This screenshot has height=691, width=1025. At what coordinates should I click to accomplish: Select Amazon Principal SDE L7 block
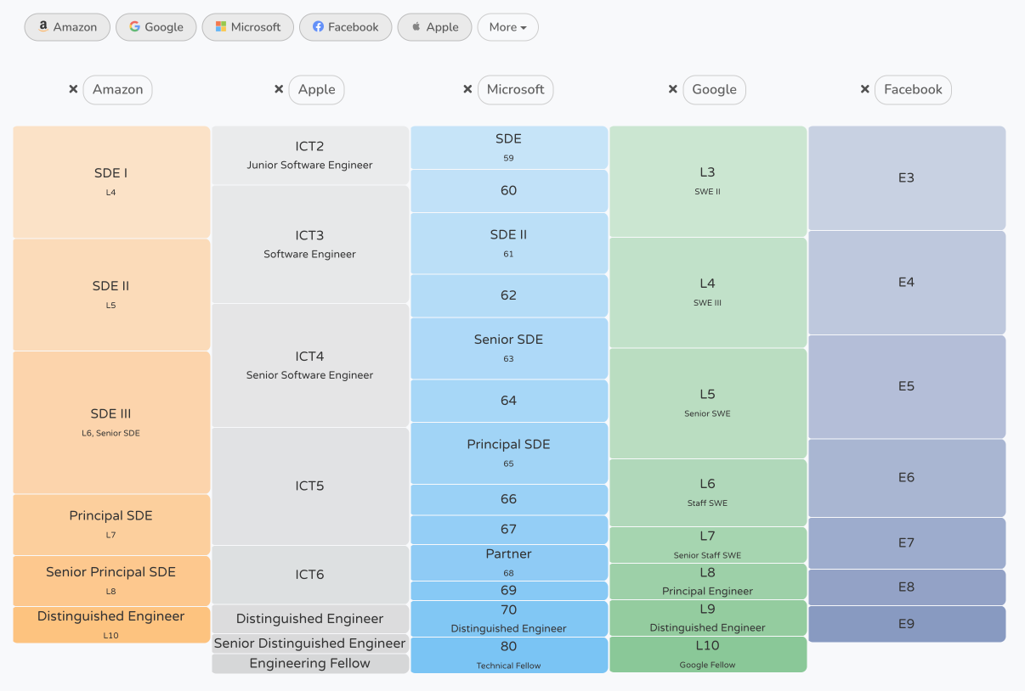coord(111,525)
